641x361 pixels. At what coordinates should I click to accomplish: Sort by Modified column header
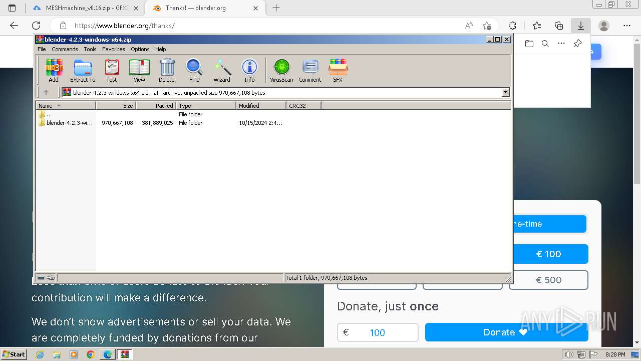[x=261, y=105]
